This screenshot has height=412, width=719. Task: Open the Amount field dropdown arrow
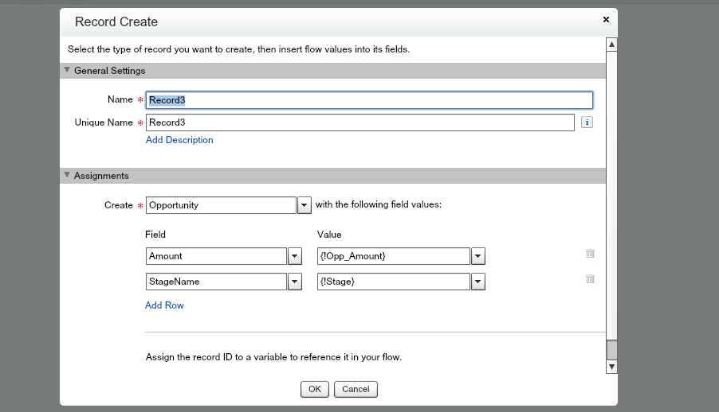[x=294, y=256]
